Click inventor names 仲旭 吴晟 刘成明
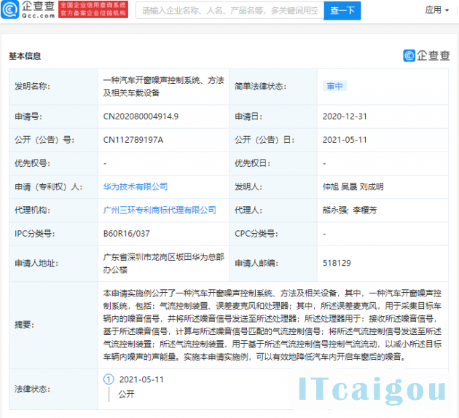The width and height of the screenshot is (459, 418). [x=353, y=186]
